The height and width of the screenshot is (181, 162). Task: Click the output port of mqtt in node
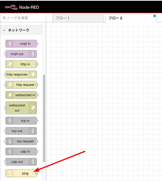[37, 44]
